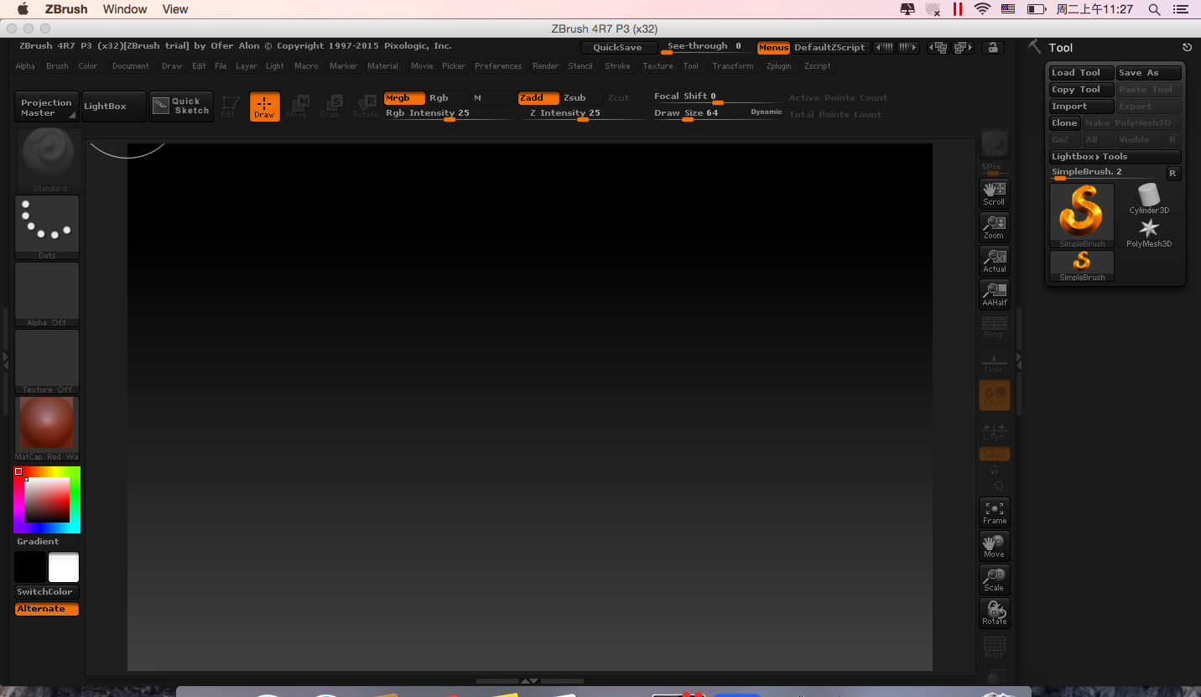Click the Scroll canvas navigation icon
This screenshot has height=697, width=1201.
[x=995, y=194]
